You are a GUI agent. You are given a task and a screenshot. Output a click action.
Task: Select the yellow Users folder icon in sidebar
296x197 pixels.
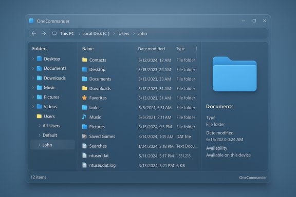(x=39, y=116)
